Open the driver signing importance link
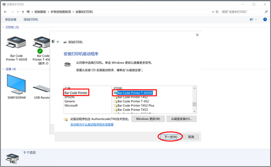 [x=92, y=124]
